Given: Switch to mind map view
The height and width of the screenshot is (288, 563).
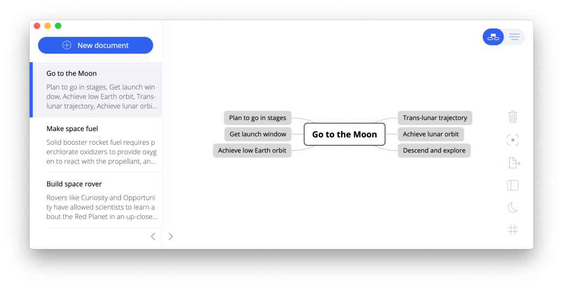Looking at the screenshot, I should click(493, 37).
